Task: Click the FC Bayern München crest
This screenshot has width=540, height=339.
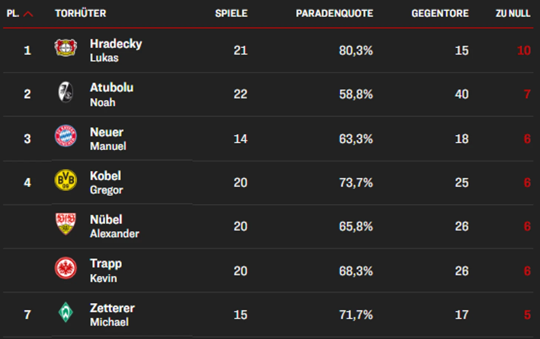Action: pyautogui.click(x=65, y=135)
